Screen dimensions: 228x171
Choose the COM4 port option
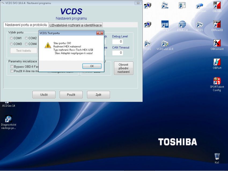pyautogui.click(x=26, y=44)
